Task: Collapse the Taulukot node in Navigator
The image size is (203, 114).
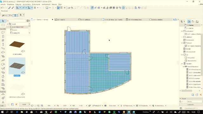Action: 182,64
